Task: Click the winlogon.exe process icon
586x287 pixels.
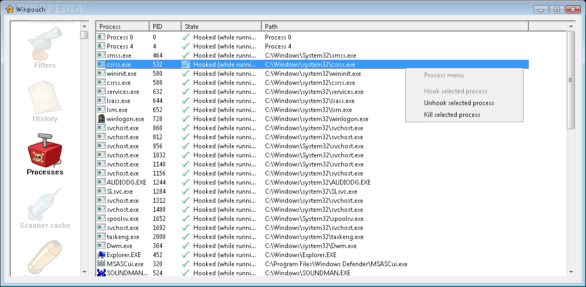Action: (101, 118)
